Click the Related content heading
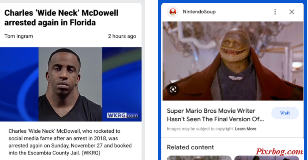Viewport: 308px width, 160px height. (190, 147)
